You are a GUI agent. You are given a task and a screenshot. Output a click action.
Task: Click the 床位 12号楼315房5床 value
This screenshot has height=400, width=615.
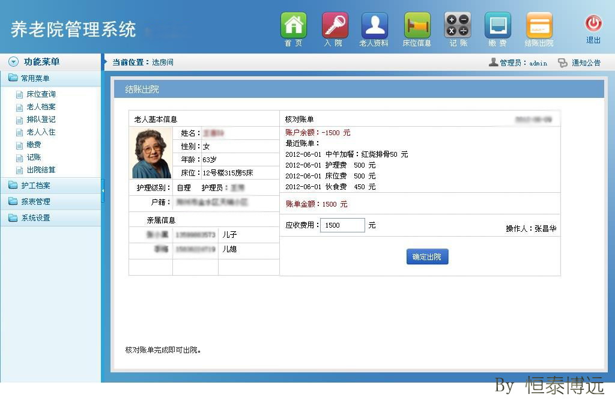point(228,173)
